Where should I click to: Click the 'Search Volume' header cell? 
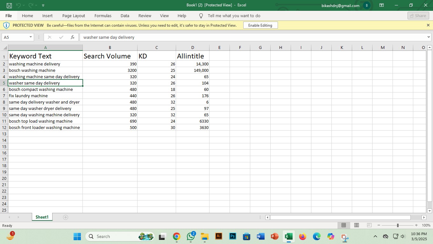pos(110,56)
